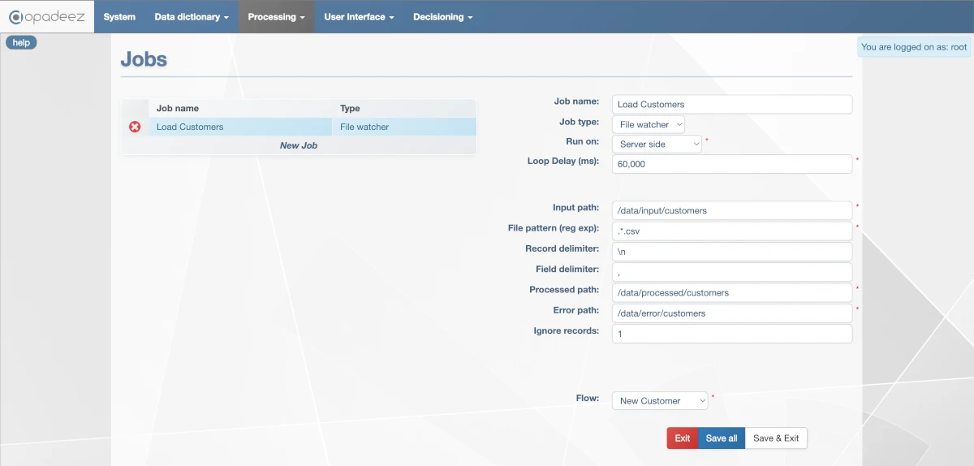Click the Input path field
Image resolution: width=974 pixels, height=466 pixels.
[x=731, y=210]
